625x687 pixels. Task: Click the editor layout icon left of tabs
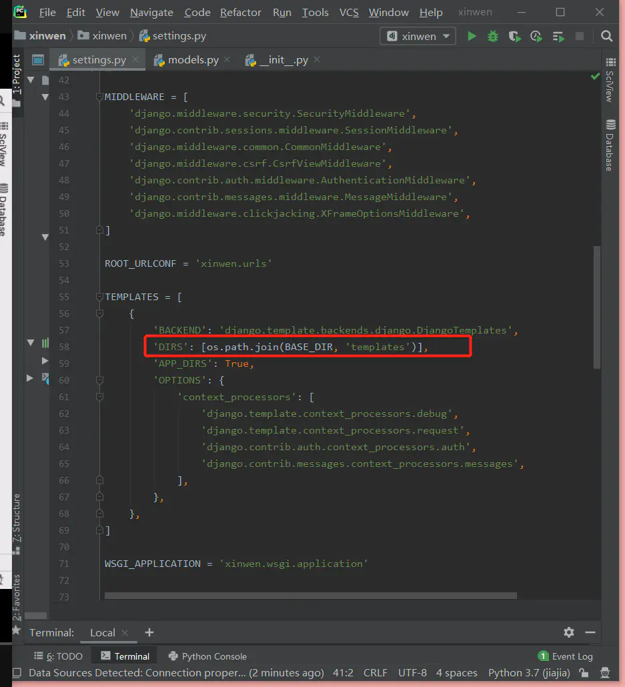coord(38,60)
